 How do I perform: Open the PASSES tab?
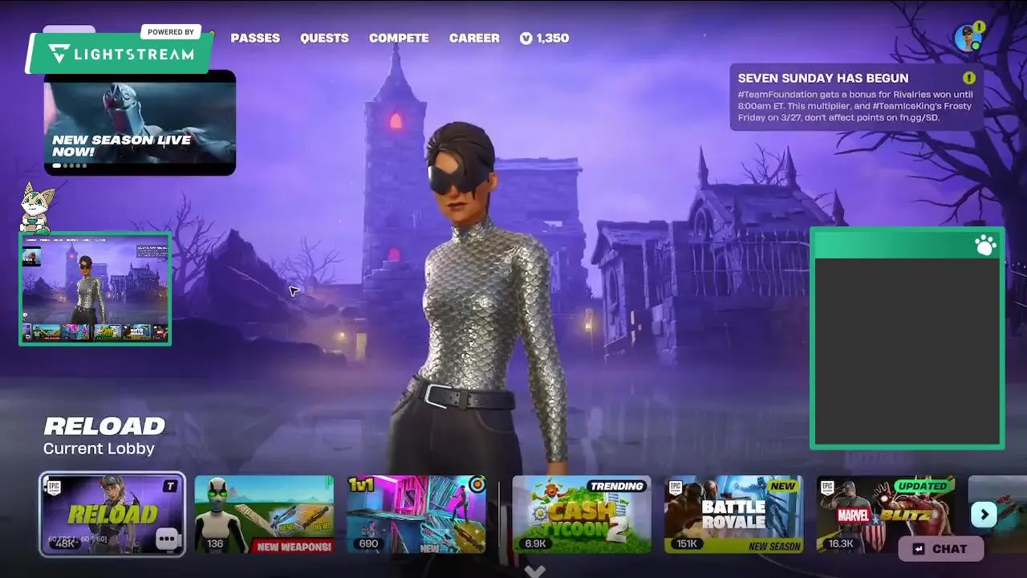255,38
